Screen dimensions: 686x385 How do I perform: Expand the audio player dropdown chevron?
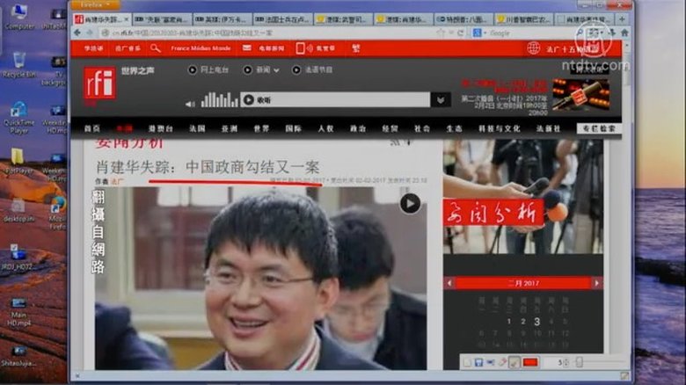[441, 100]
